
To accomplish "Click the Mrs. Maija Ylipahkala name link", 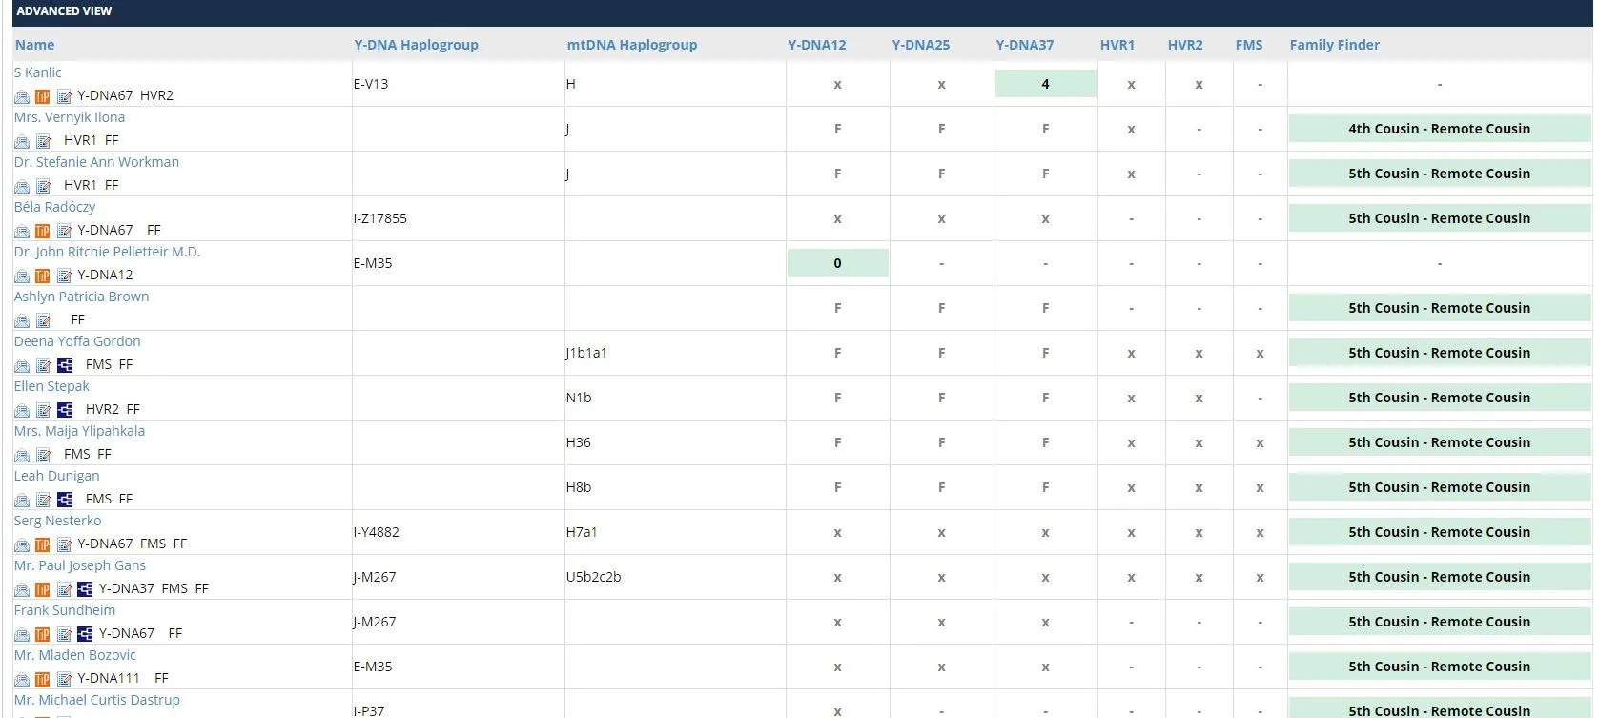I will pyautogui.click(x=79, y=431).
